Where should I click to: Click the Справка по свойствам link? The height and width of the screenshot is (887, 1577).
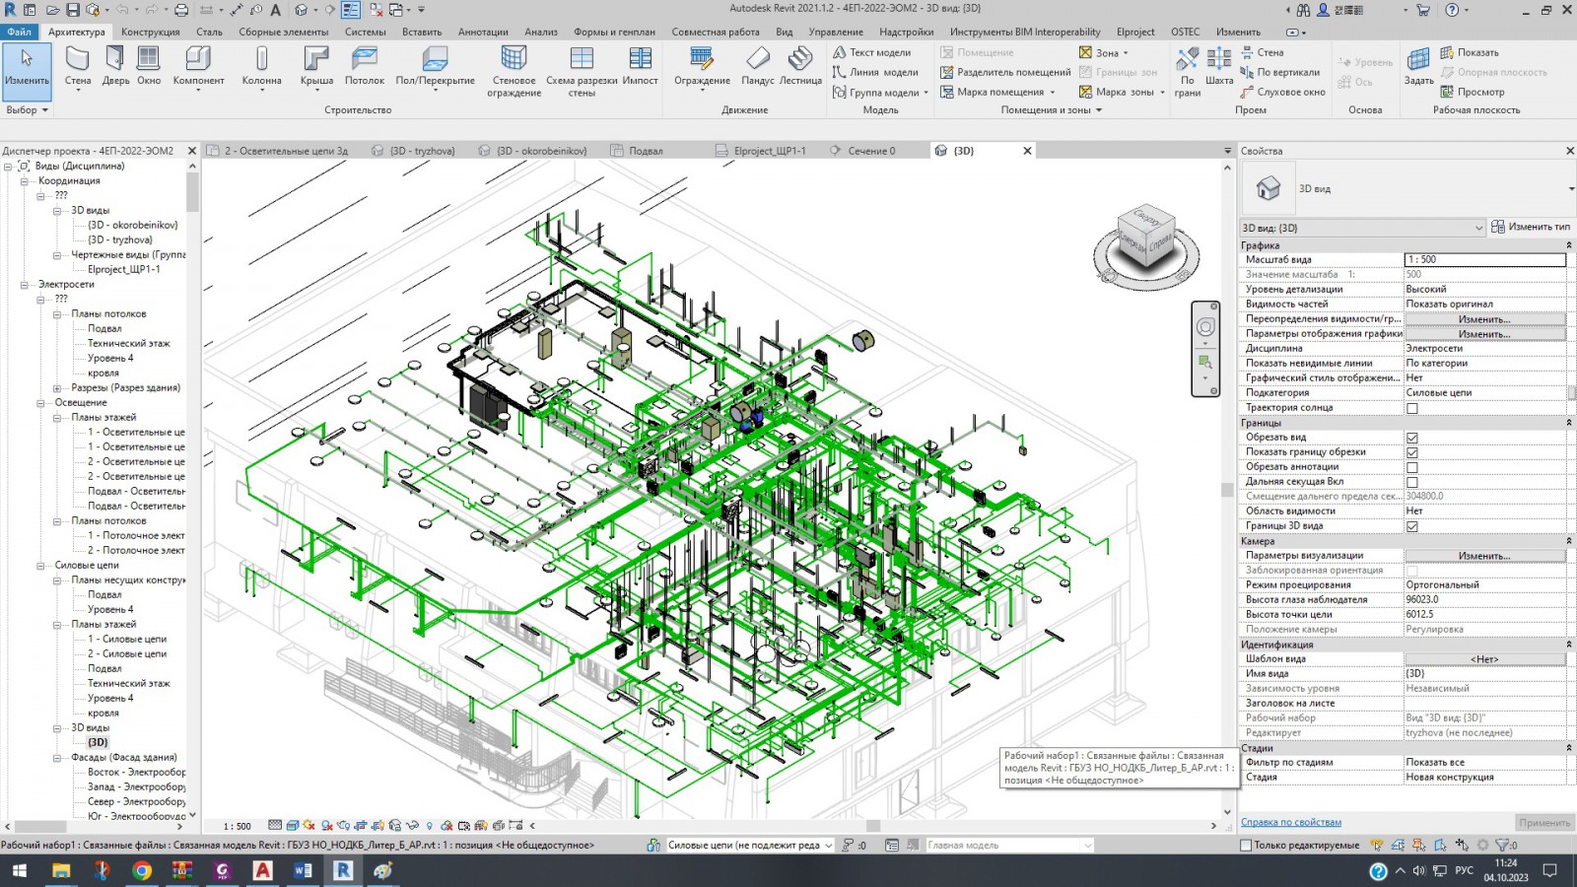(1291, 822)
